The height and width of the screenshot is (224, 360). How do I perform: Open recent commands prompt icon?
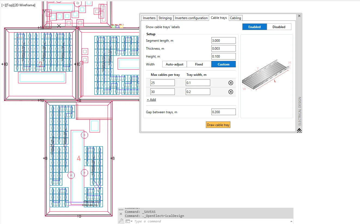(x=129, y=221)
